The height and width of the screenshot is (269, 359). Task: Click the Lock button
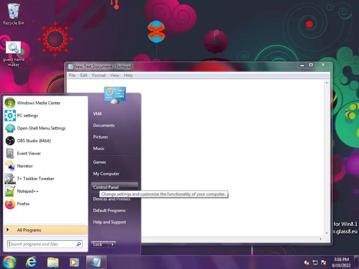(100, 244)
